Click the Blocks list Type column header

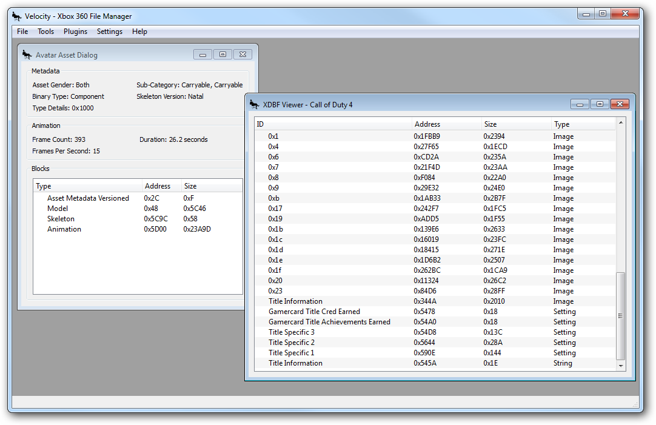coord(88,186)
